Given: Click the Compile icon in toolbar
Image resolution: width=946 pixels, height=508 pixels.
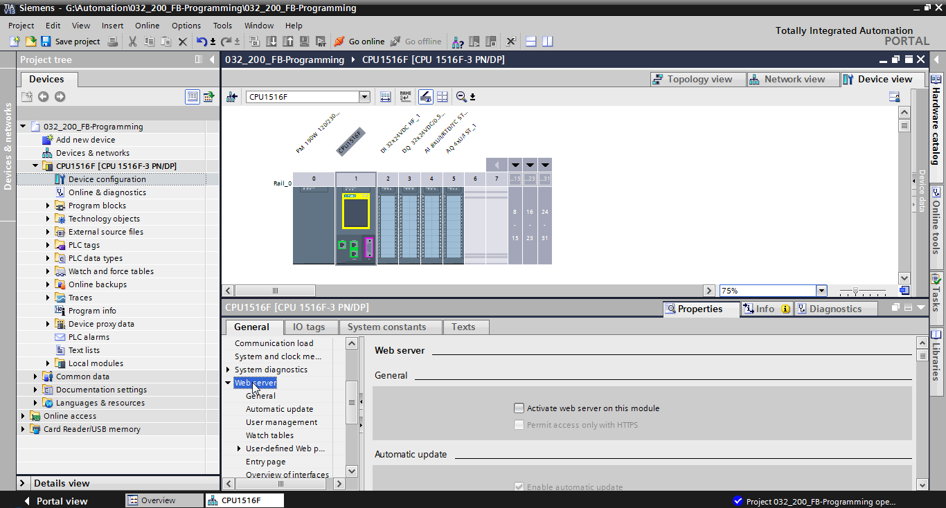Looking at the screenshot, I should (254, 42).
